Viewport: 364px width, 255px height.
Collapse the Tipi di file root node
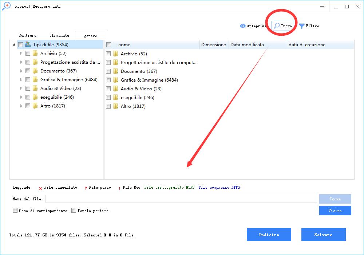14,45
